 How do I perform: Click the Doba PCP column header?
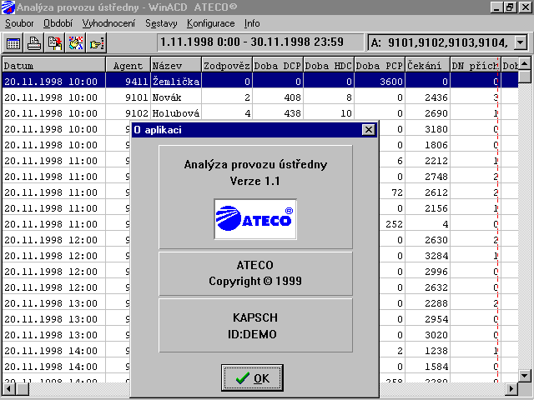click(x=380, y=65)
